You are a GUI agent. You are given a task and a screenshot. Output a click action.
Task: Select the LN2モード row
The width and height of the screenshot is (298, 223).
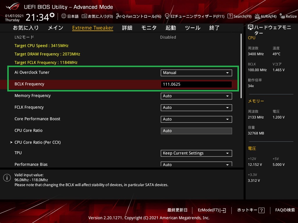click(x=122, y=37)
